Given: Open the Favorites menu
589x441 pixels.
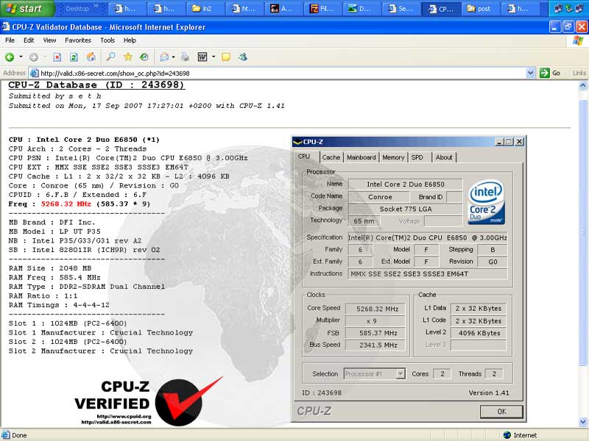Looking at the screenshot, I should [x=78, y=40].
